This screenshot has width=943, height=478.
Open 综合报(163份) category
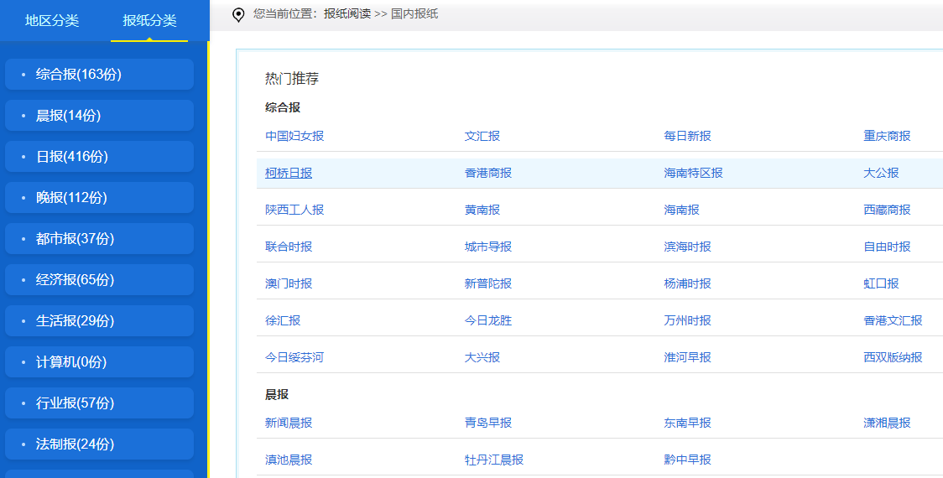[x=99, y=74]
